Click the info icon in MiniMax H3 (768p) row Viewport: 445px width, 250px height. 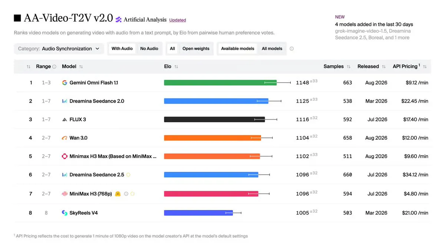tap(126, 194)
